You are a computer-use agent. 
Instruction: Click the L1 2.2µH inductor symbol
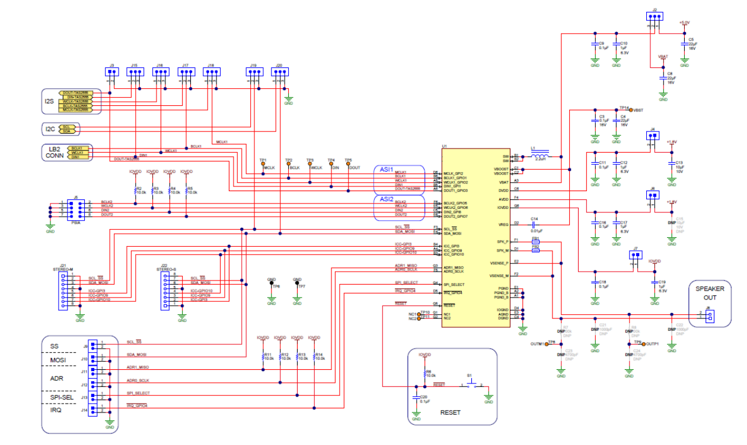coord(539,156)
